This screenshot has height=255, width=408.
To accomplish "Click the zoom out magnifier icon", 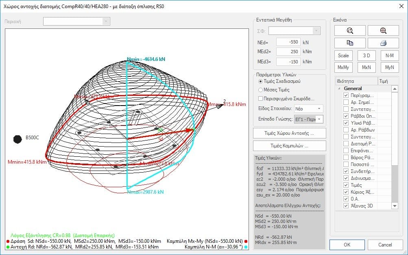I will pyautogui.click(x=349, y=30).
